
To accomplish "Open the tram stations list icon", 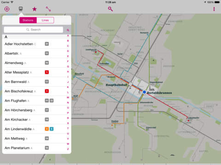I will click(21, 9).
